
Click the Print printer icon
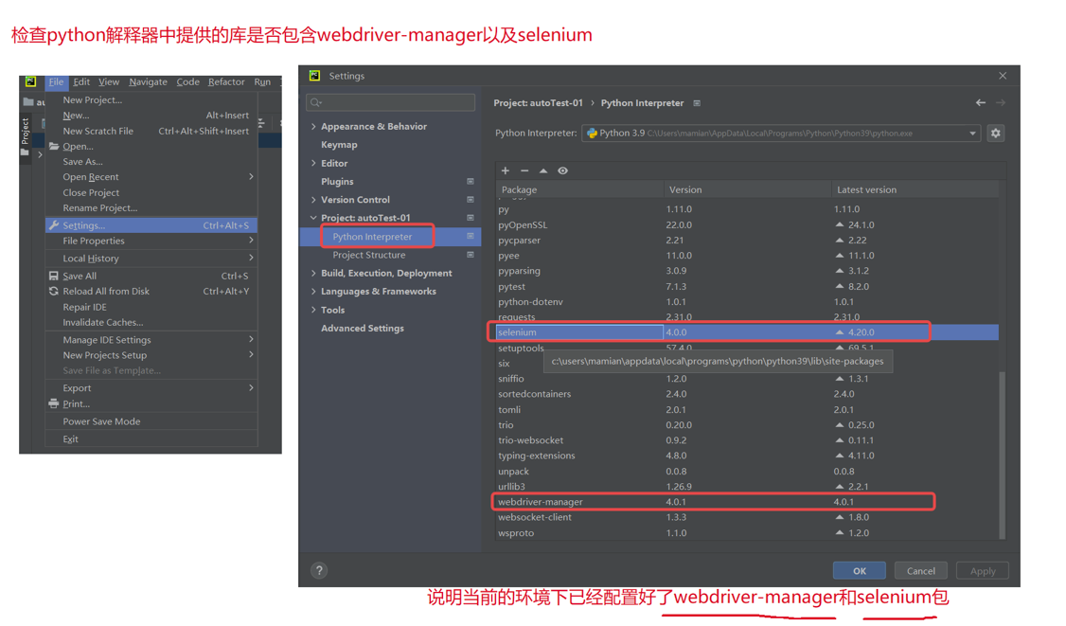coord(54,403)
